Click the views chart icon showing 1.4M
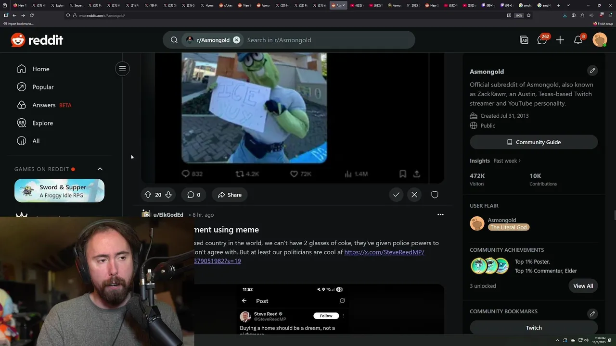The width and height of the screenshot is (616, 346). pos(348,174)
